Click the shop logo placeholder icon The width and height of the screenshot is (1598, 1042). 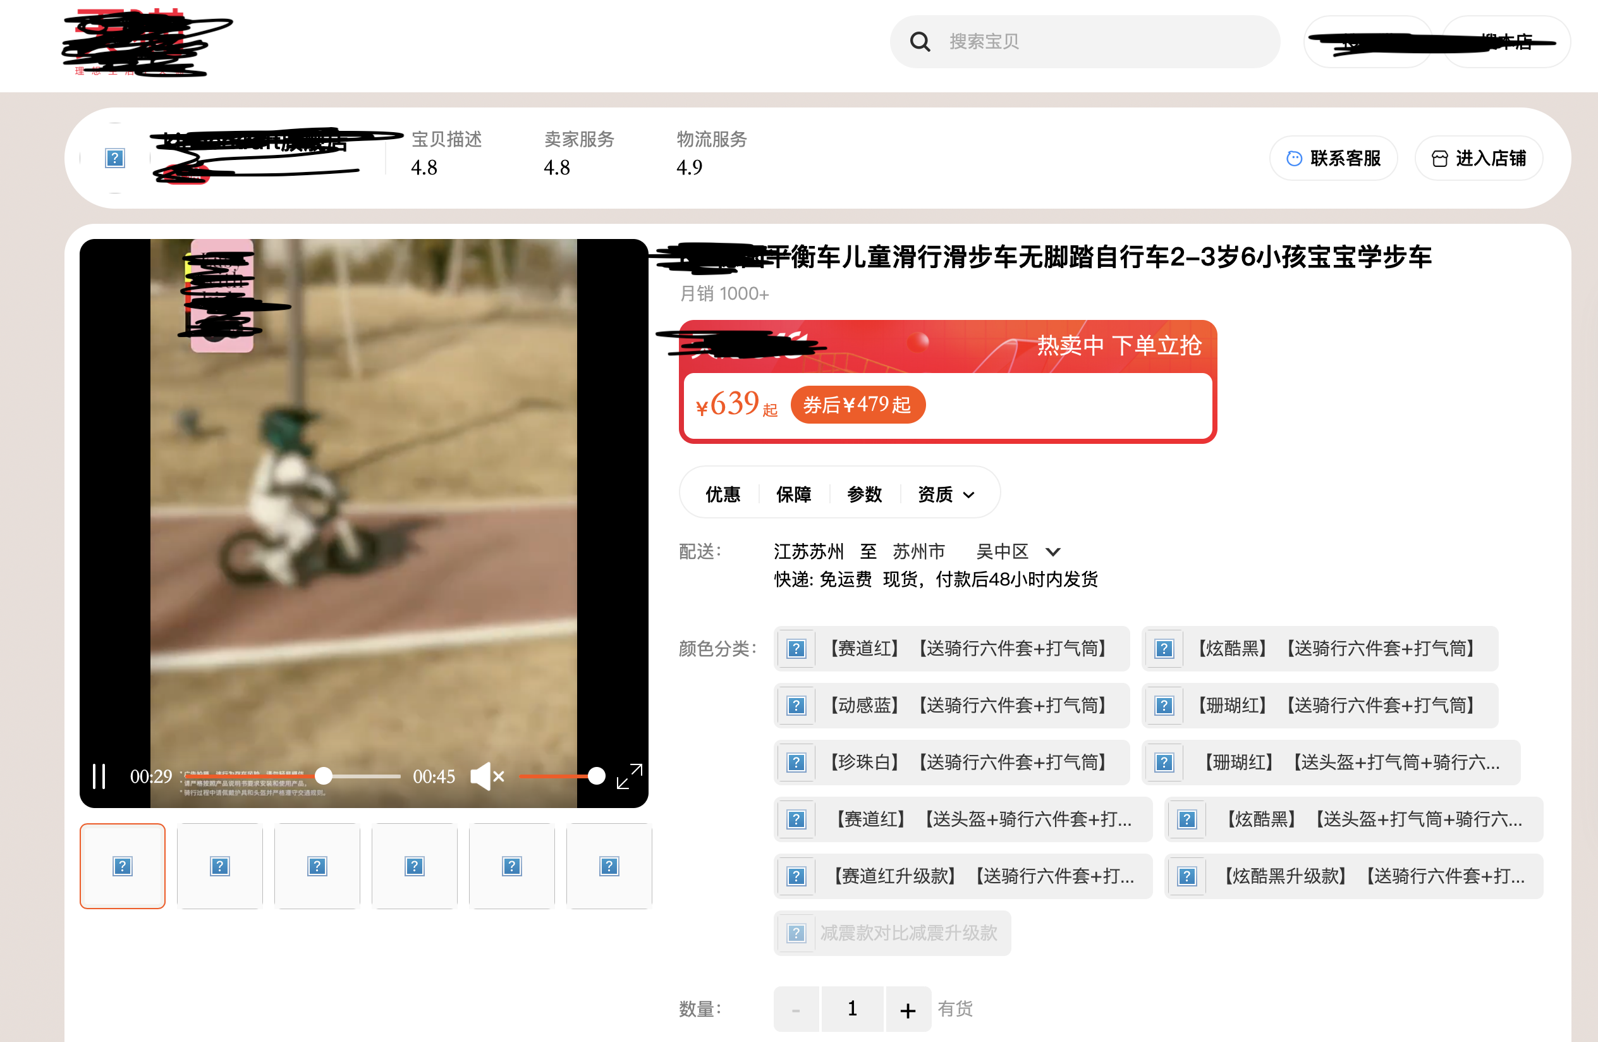click(115, 159)
